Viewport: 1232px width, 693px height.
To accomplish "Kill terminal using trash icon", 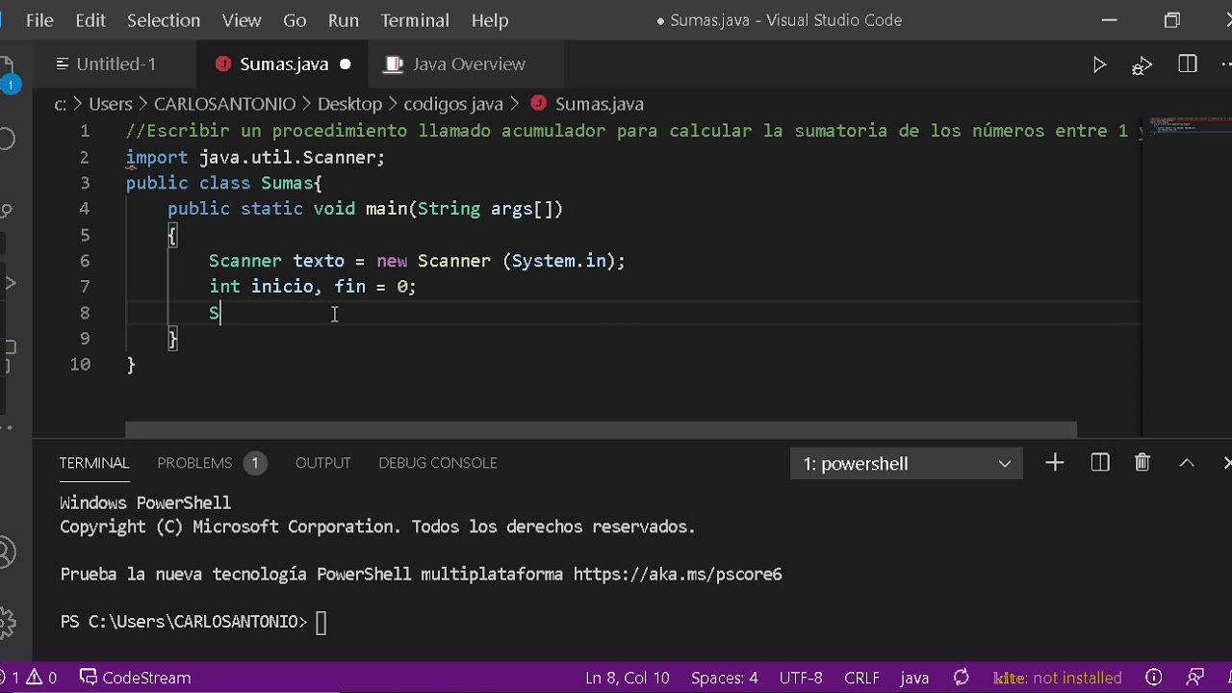I will tap(1142, 463).
